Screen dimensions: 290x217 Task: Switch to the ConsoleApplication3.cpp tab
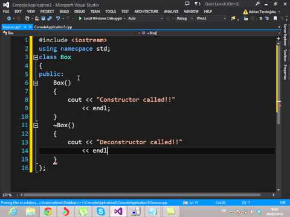tap(53, 27)
